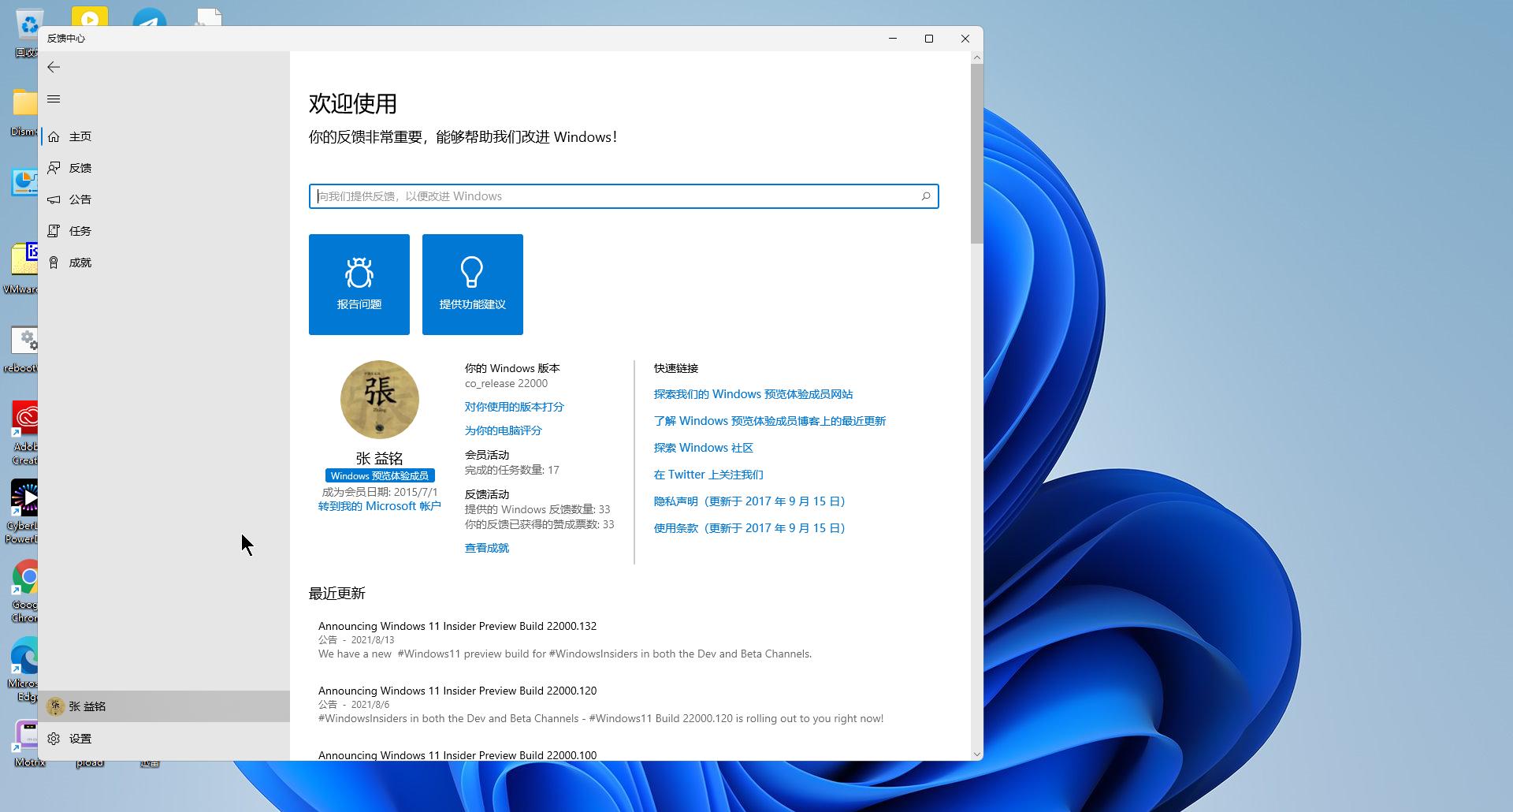Open 转到我的 Microsoft 帐户 link
This screenshot has width=1513, height=812.
(380, 506)
